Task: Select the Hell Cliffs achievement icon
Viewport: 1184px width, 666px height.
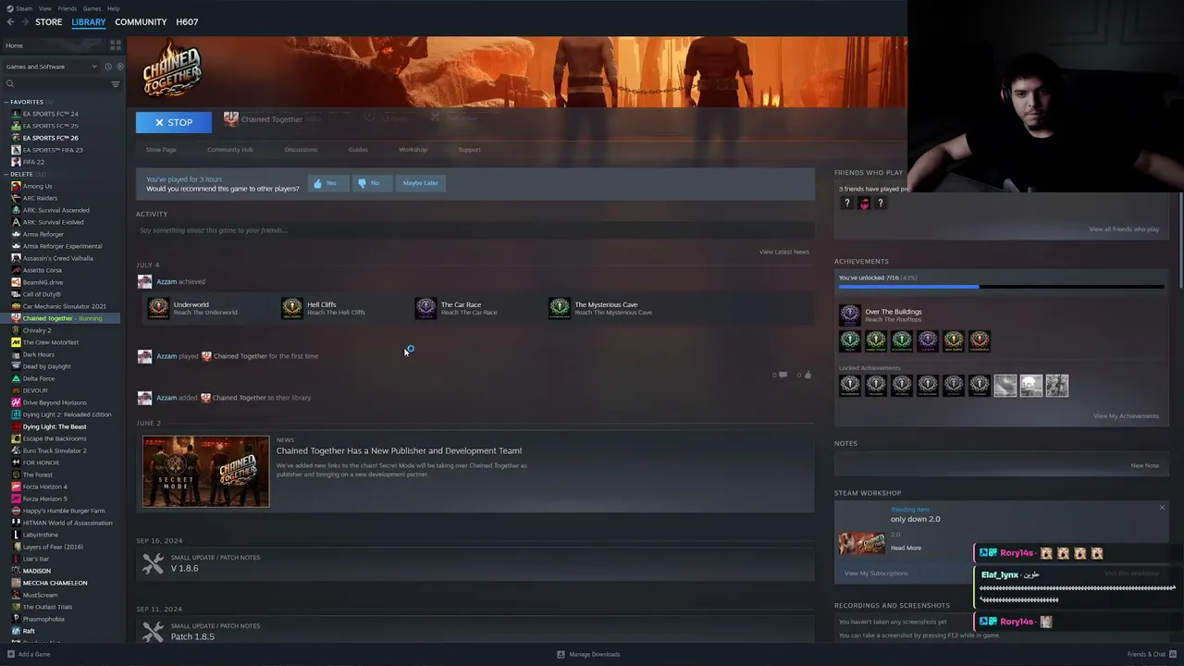Action: tap(292, 308)
